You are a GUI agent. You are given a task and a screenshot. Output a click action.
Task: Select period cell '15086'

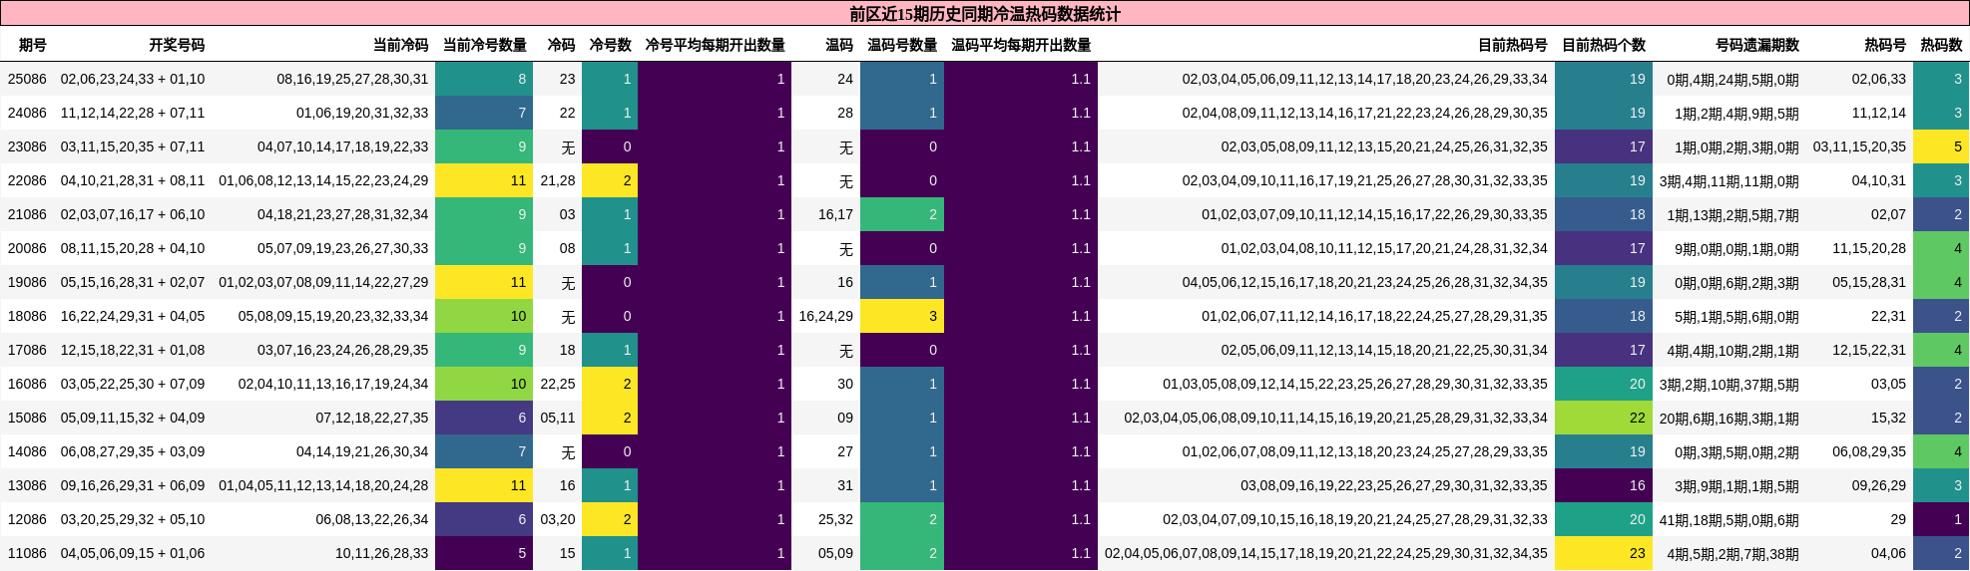point(27,418)
